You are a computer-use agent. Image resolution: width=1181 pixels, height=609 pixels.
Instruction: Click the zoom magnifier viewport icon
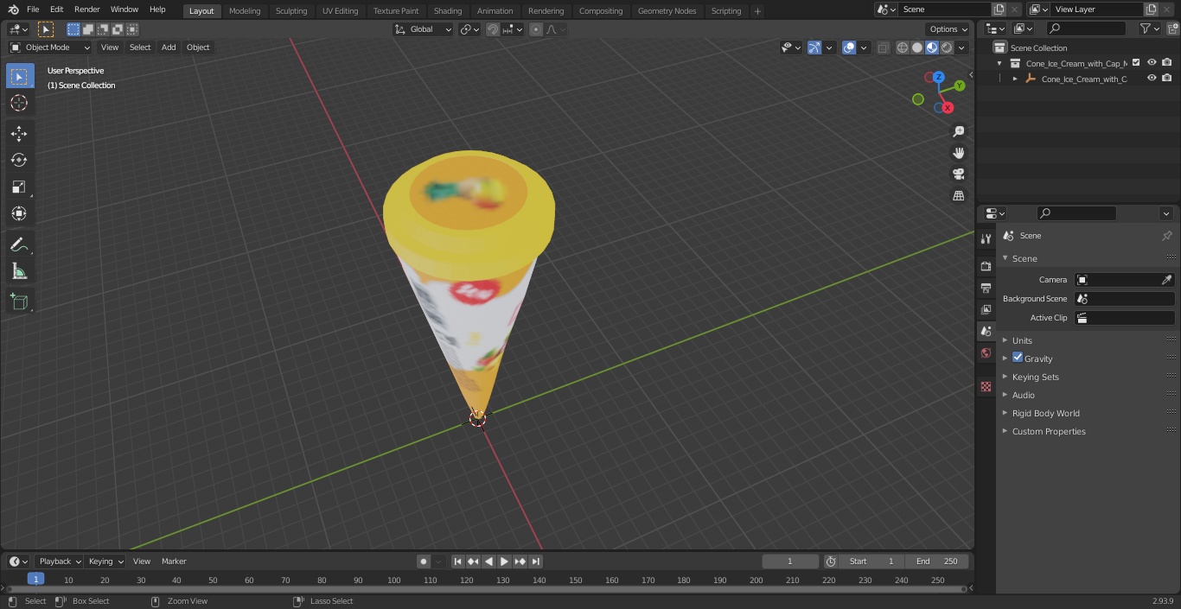[958, 131]
